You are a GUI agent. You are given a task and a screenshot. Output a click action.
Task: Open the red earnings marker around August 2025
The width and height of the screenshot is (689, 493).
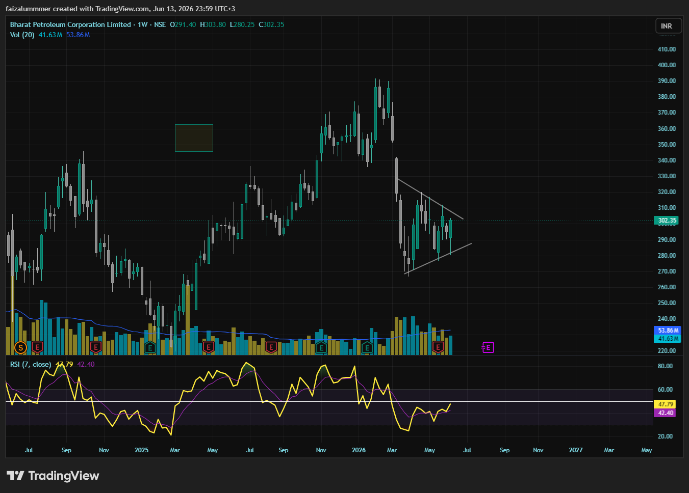pos(271,348)
